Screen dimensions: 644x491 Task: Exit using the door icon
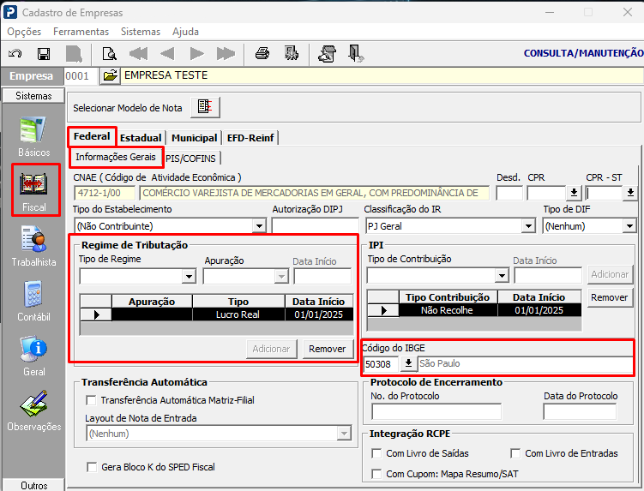355,54
